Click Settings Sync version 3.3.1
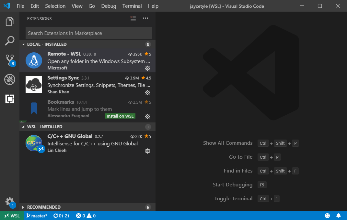Viewport: 347px width, 220px height. click(86, 78)
